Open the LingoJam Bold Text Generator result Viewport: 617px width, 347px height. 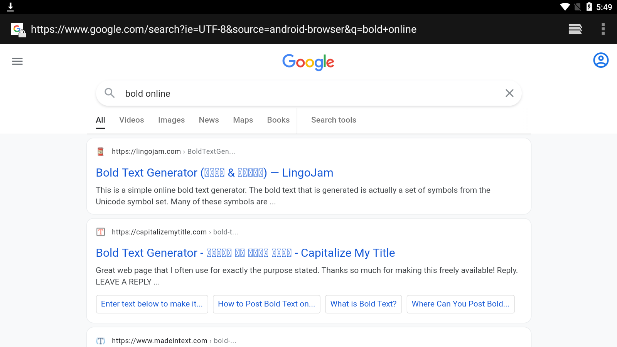tap(214, 173)
